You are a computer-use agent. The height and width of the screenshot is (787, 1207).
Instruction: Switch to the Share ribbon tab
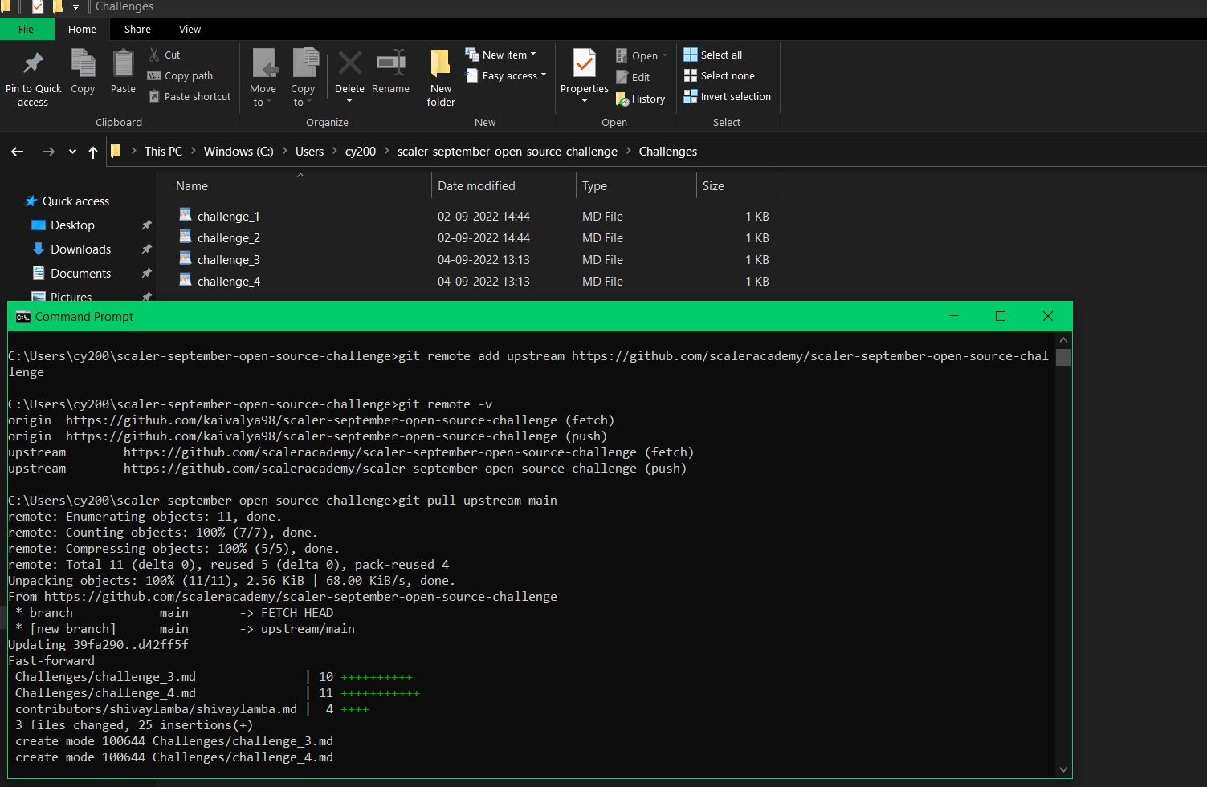(x=137, y=29)
